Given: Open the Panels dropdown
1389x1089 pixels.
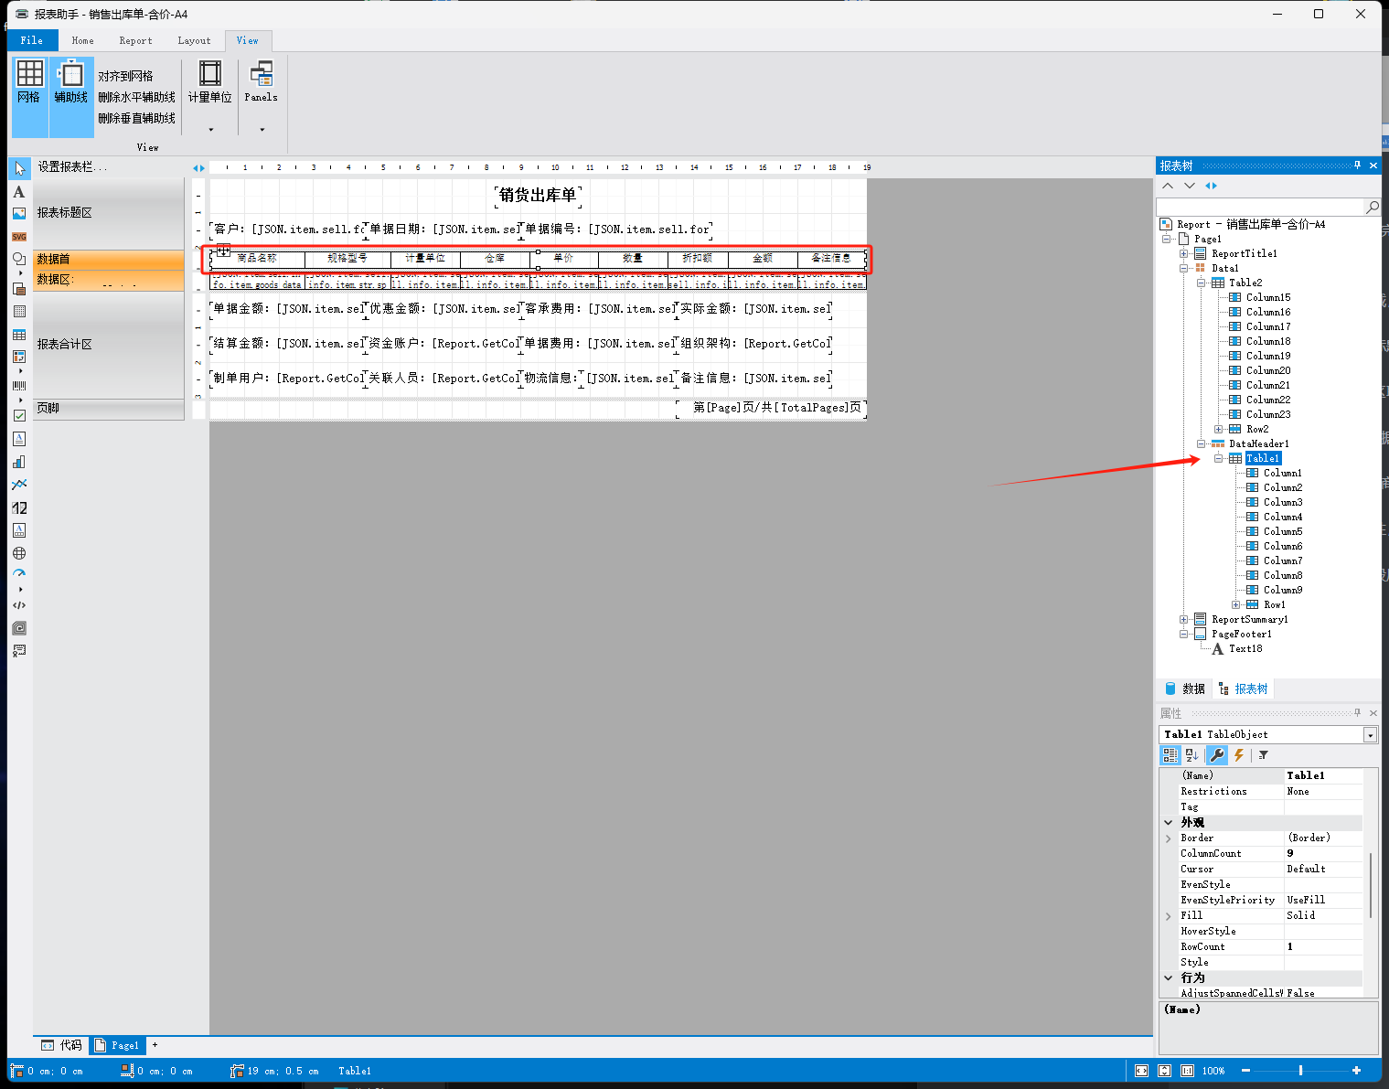Looking at the screenshot, I should [x=261, y=96].
